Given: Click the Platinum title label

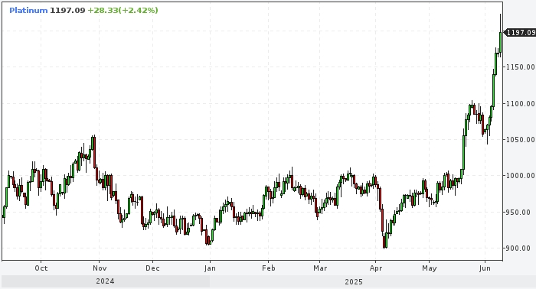Looking at the screenshot, I should tap(28, 10).
